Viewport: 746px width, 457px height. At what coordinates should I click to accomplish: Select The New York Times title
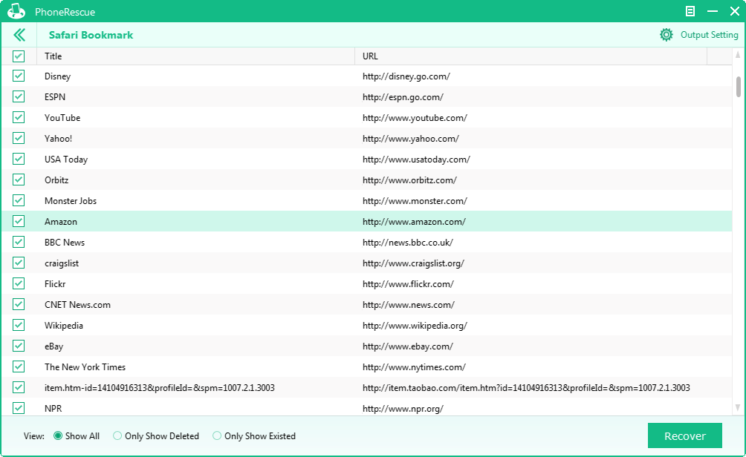coord(85,367)
